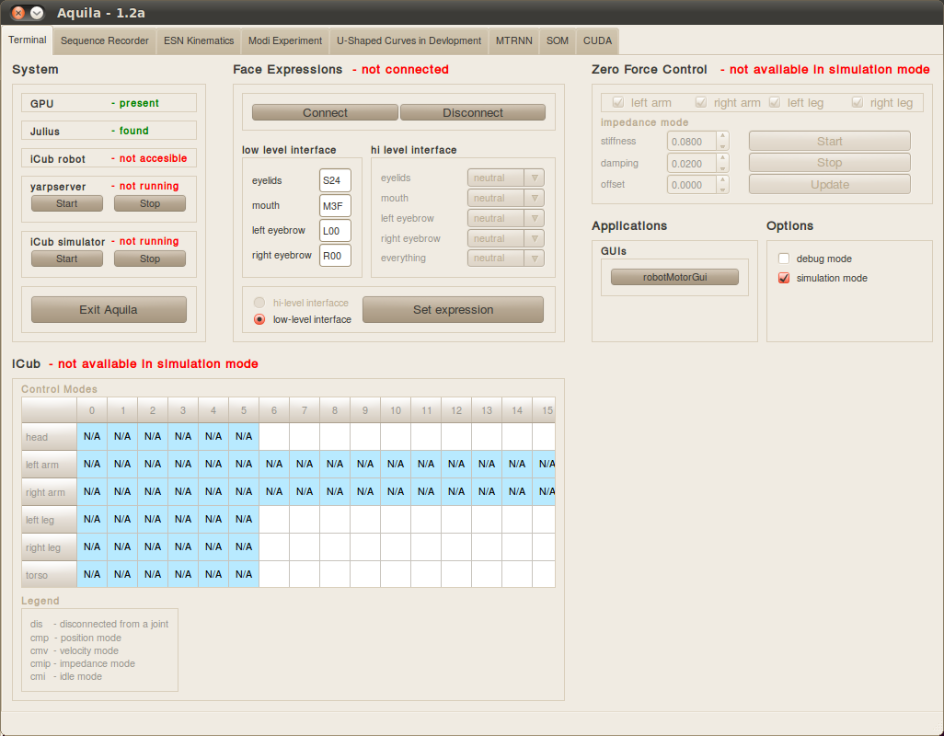Screen dimensions: 944x736
Task: Click the stiffness value field
Action: 692,142
